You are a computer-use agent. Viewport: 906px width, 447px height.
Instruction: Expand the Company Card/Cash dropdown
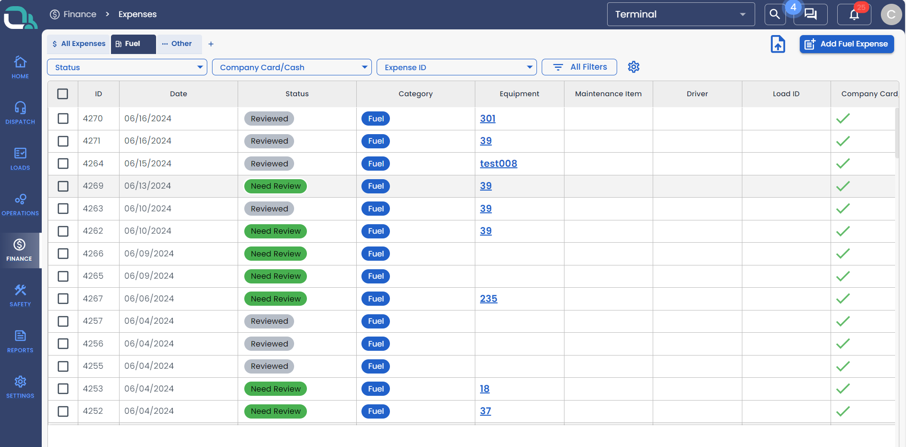pyautogui.click(x=291, y=67)
